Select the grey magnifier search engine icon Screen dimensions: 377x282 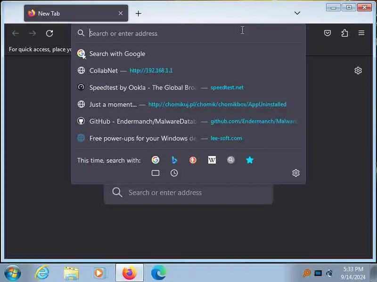coord(230,160)
